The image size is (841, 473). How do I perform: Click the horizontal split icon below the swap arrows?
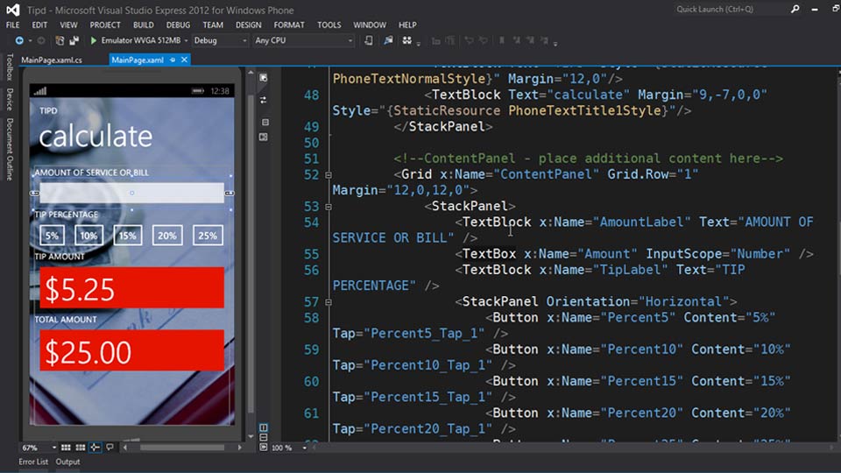(x=265, y=123)
